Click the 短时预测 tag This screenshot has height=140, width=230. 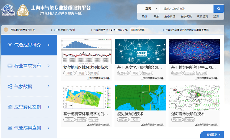[x=201, y=73]
